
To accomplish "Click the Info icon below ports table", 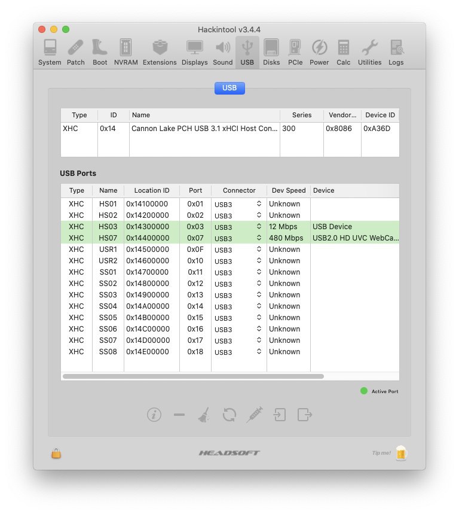I will pos(154,415).
